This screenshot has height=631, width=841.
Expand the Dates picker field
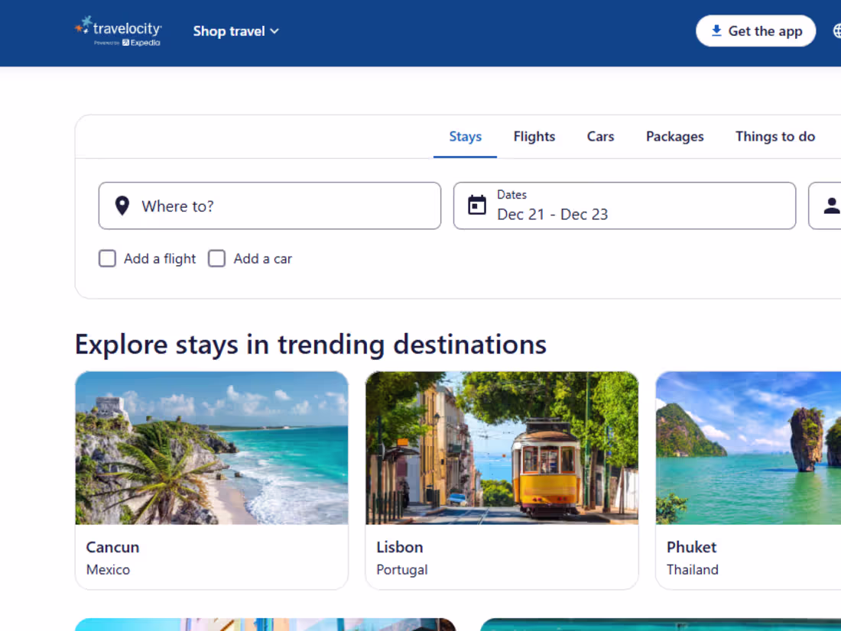(625, 205)
